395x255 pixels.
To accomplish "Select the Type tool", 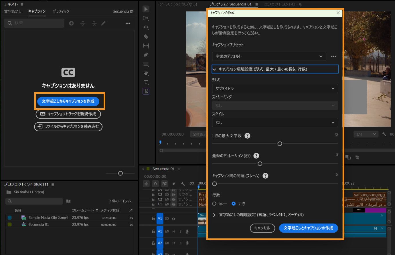I will pyautogui.click(x=146, y=82).
